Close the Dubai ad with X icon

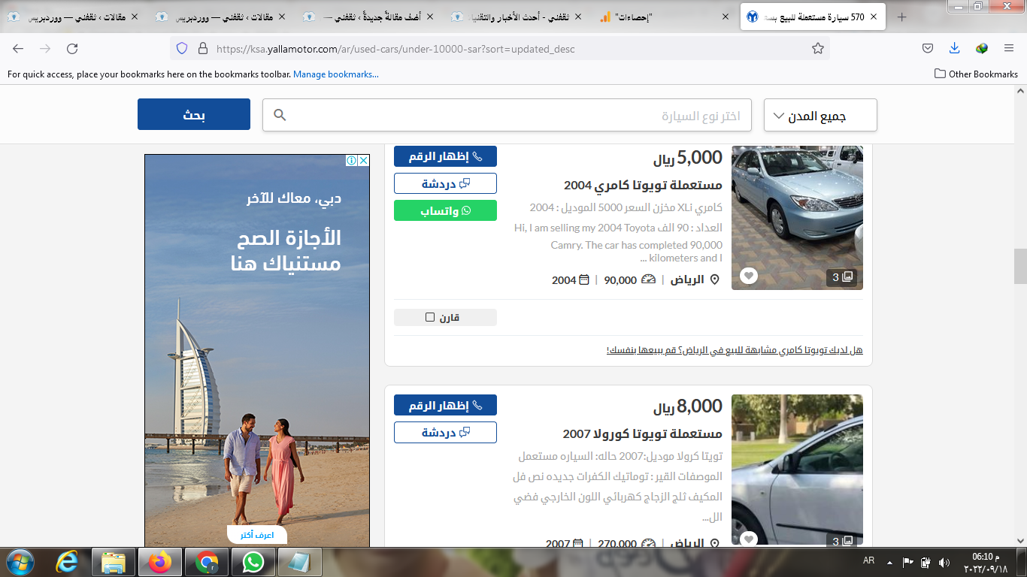(363, 161)
